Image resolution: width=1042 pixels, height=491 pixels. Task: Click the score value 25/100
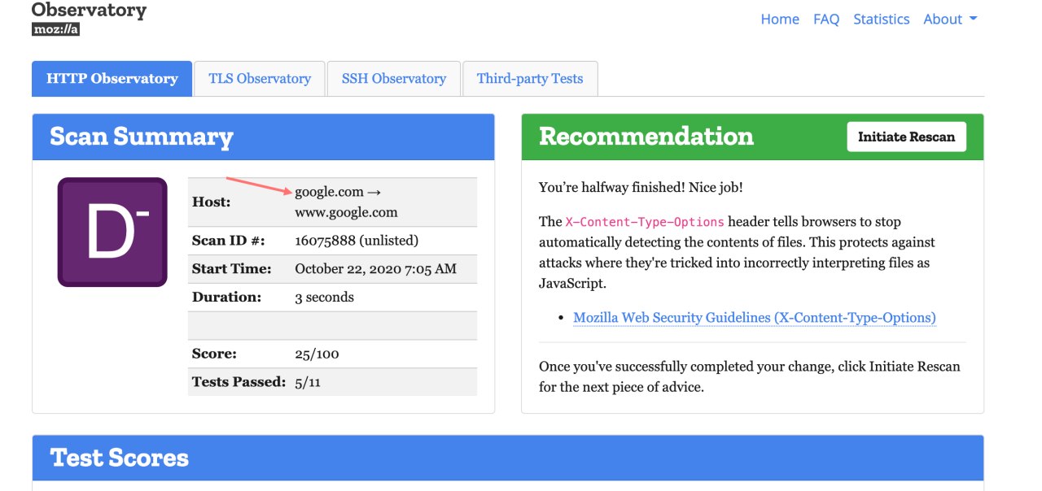pos(317,354)
